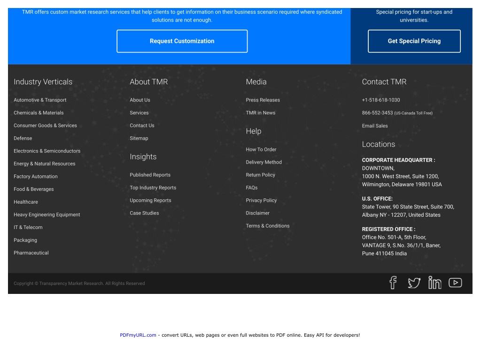Click the Help heading
This screenshot has width=481, height=340.
click(253, 131)
